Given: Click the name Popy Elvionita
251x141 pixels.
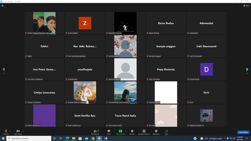Looking at the screenshot, I should coord(166,69).
